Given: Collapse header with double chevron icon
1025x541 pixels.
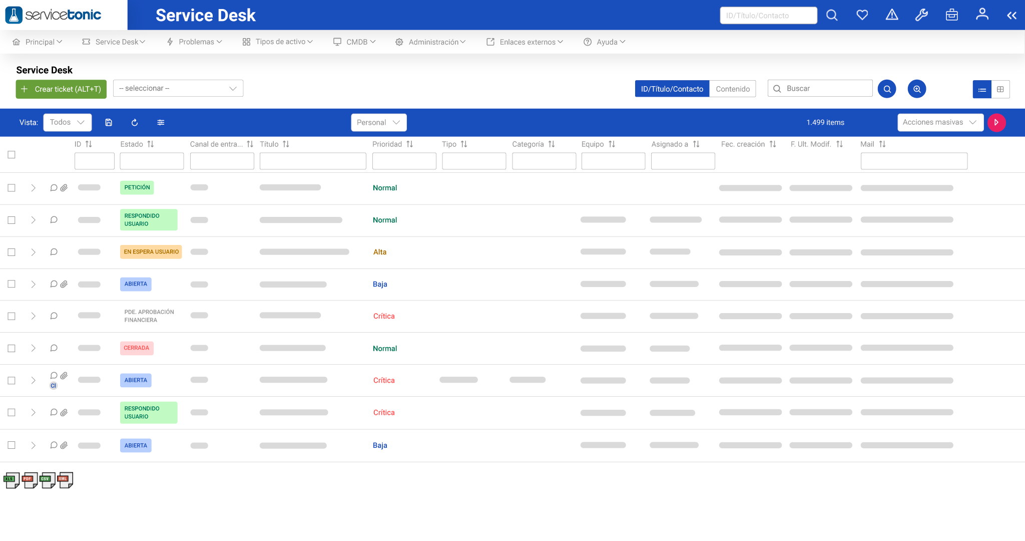Looking at the screenshot, I should [1011, 16].
